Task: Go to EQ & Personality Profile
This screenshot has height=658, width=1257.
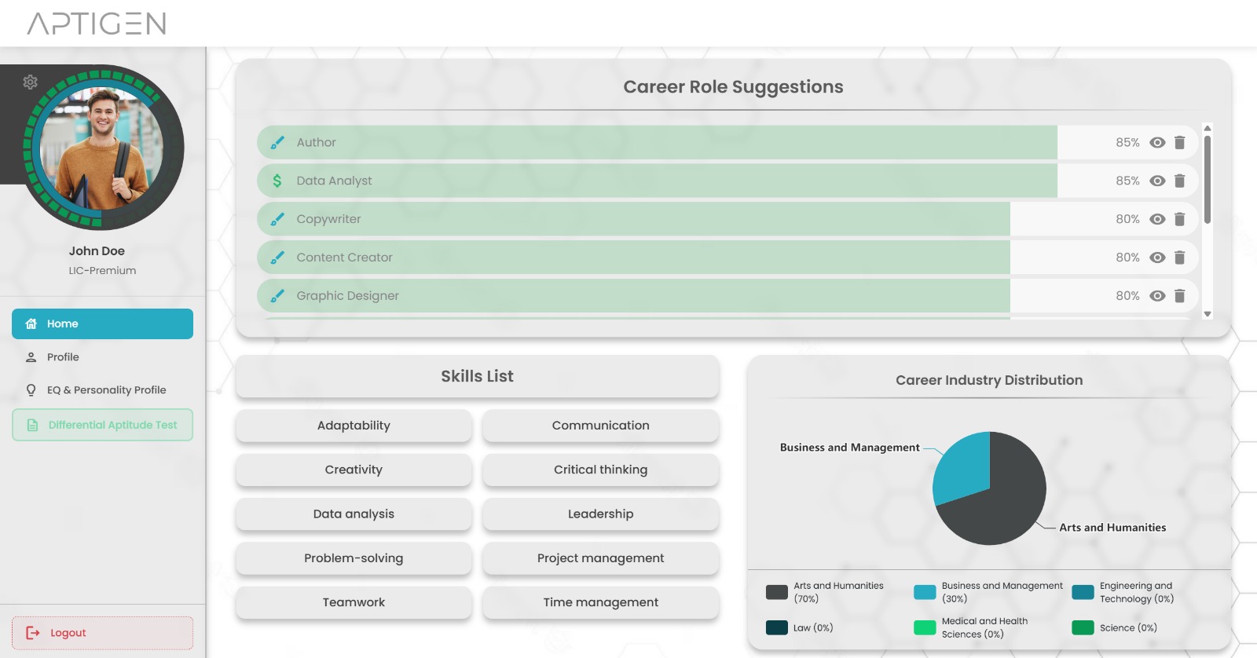Action: [106, 390]
